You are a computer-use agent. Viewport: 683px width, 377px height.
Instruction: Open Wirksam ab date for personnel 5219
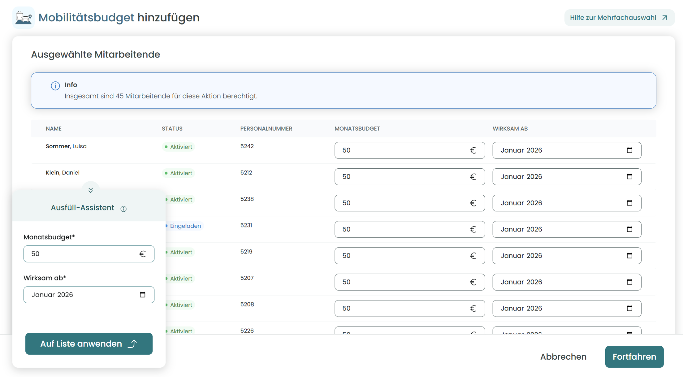coord(560,256)
